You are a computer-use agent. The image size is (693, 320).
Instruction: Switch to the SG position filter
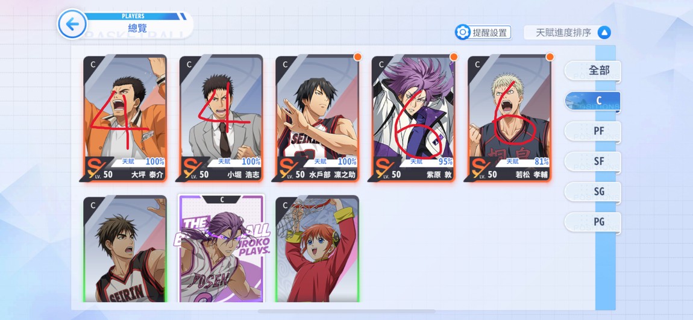593,192
